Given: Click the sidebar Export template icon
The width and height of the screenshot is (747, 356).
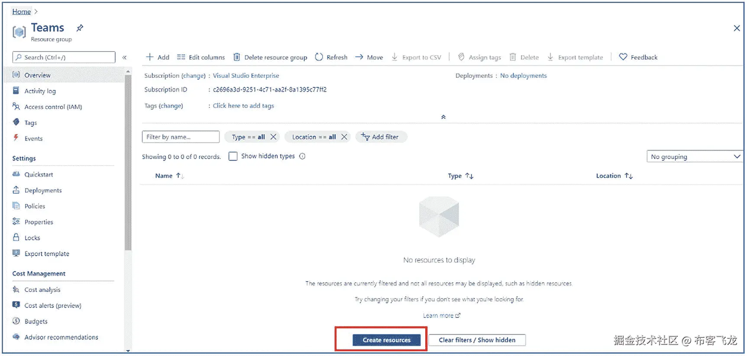Looking at the screenshot, I should point(16,253).
